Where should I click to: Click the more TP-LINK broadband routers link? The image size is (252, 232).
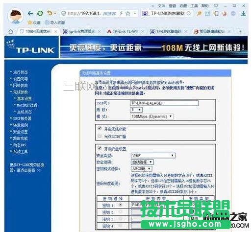(26, 167)
